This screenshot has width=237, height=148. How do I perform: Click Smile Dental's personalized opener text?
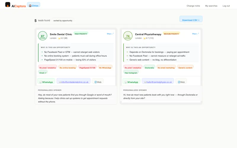tap(75, 98)
